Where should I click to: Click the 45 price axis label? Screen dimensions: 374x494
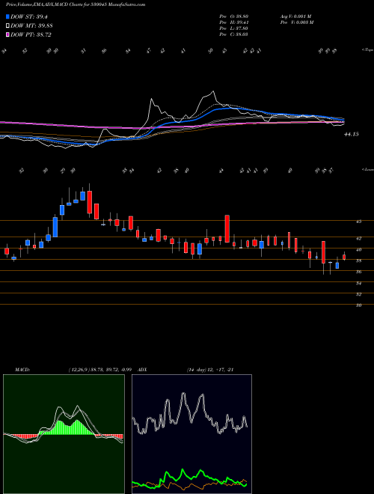pos(358,222)
